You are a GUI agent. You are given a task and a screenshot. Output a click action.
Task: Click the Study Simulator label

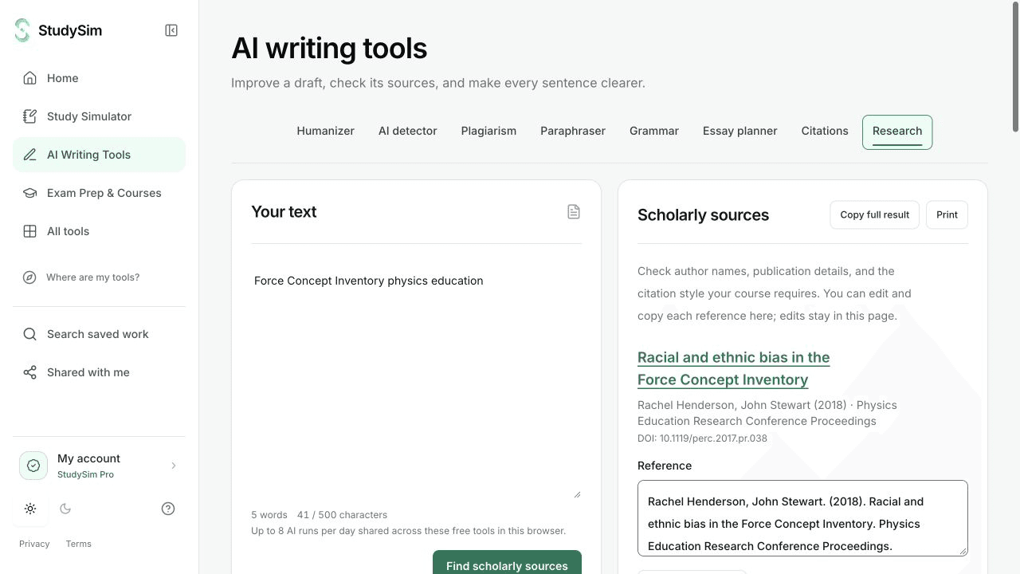tap(89, 116)
